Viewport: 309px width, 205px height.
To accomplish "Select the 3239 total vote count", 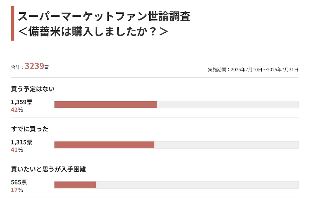I will 34,66.
